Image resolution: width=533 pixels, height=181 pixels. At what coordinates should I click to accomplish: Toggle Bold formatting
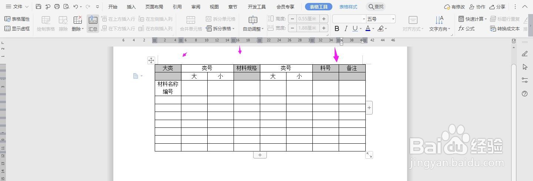coord(336,28)
